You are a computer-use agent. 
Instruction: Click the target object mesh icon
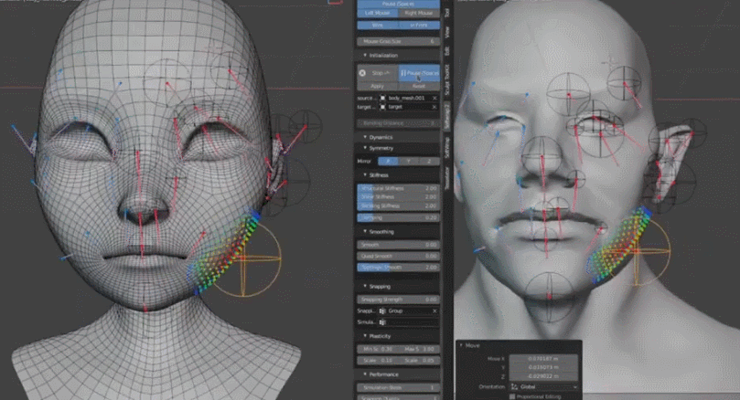382,107
